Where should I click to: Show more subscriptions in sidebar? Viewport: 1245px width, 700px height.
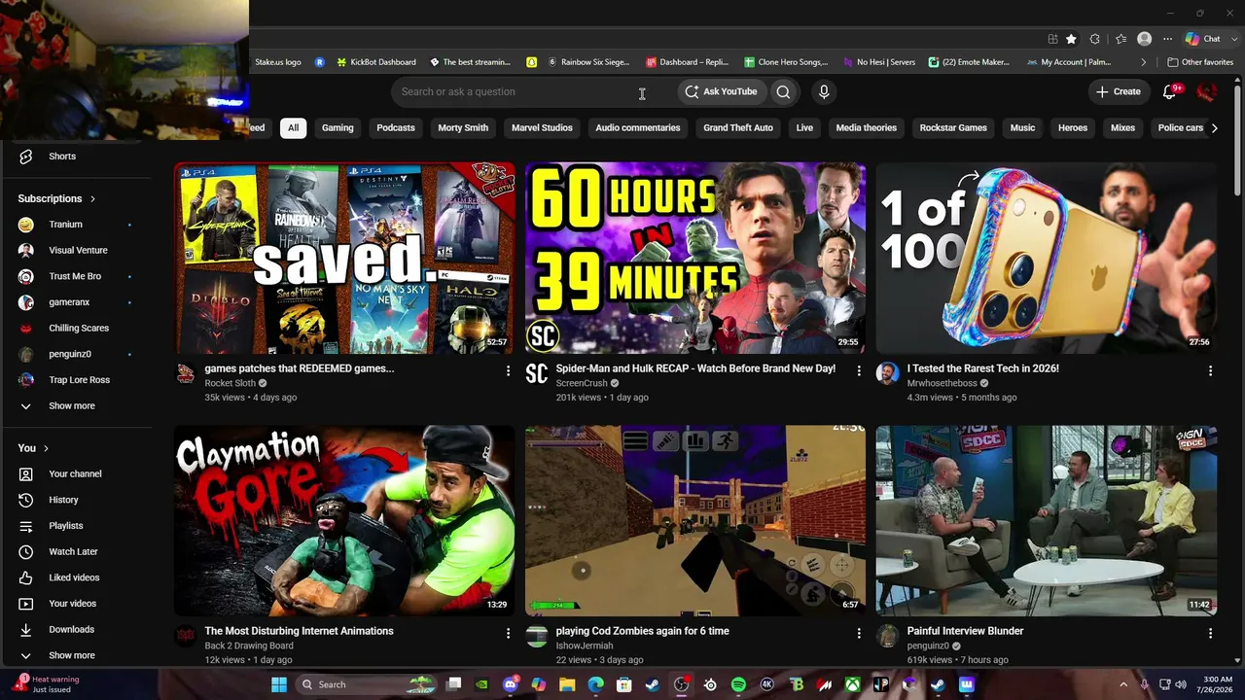point(71,405)
